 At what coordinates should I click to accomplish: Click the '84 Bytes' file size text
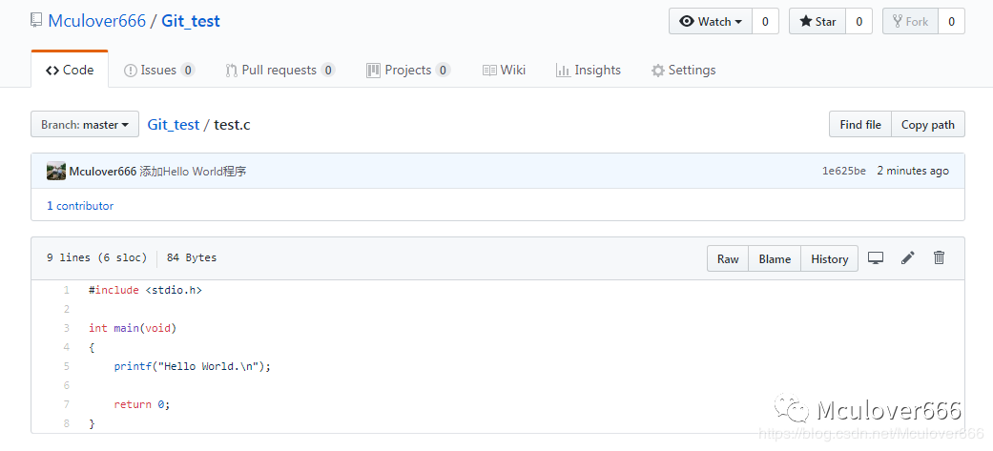(191, 257)
